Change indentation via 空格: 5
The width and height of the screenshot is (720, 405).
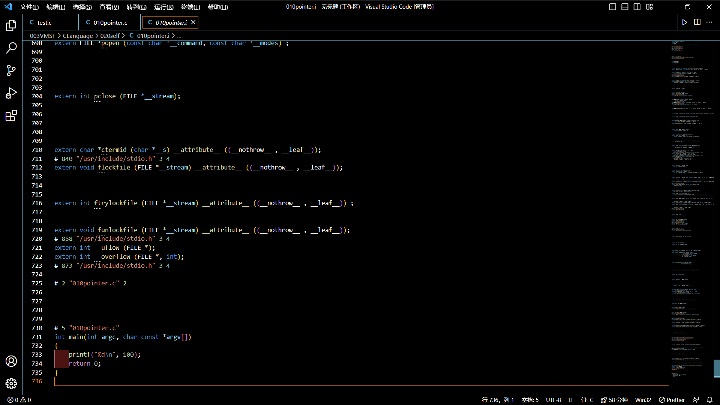(530, 400)
